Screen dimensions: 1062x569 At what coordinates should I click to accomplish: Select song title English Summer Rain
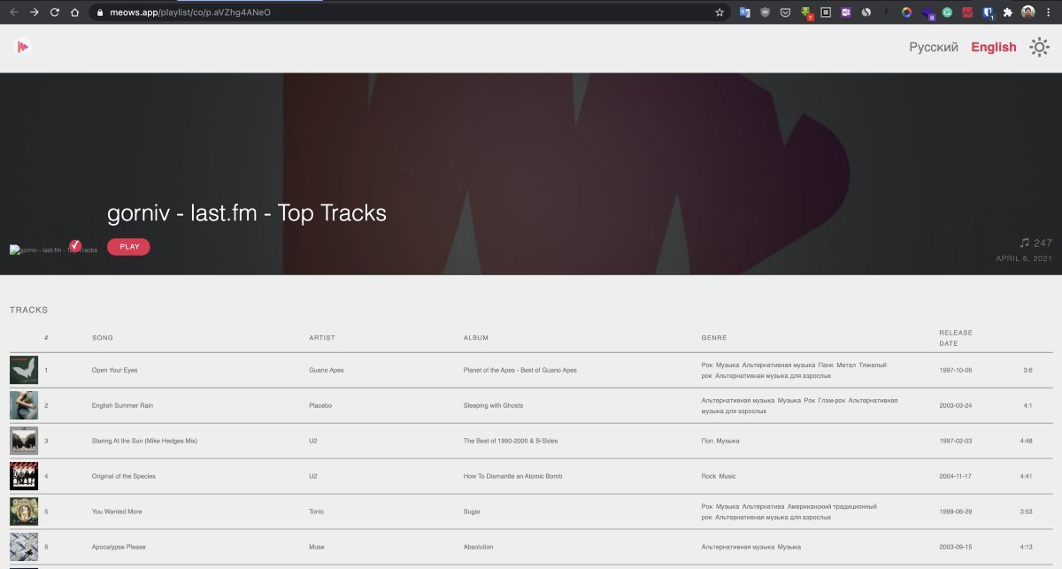click(x=122, y=405)
